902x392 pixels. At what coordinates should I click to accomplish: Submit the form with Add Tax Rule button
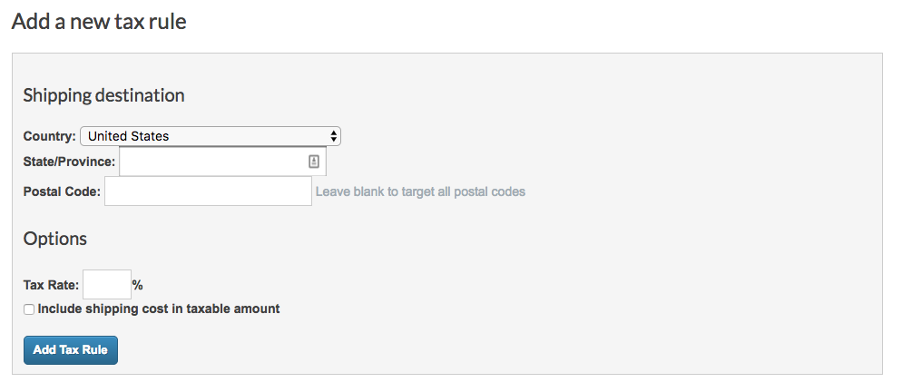click(71, 350)
